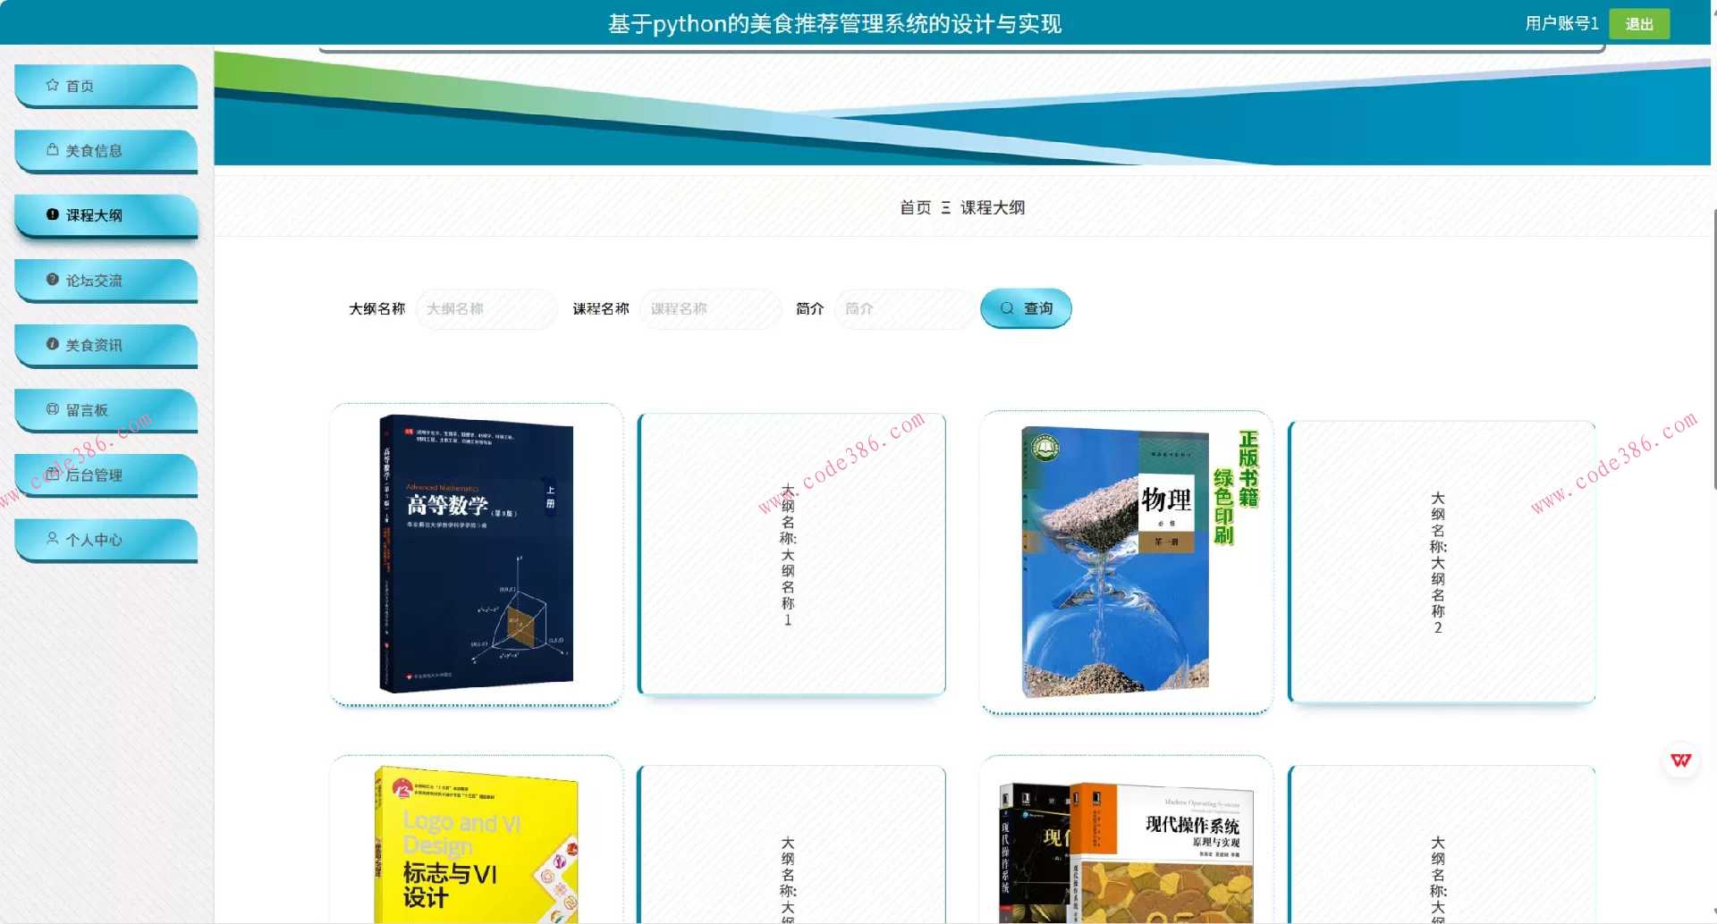Image resolution: width=1717 pixels, height=924 pixels.
Task: Navigate to 论坛交流 section
Action: tap(98, 279)
